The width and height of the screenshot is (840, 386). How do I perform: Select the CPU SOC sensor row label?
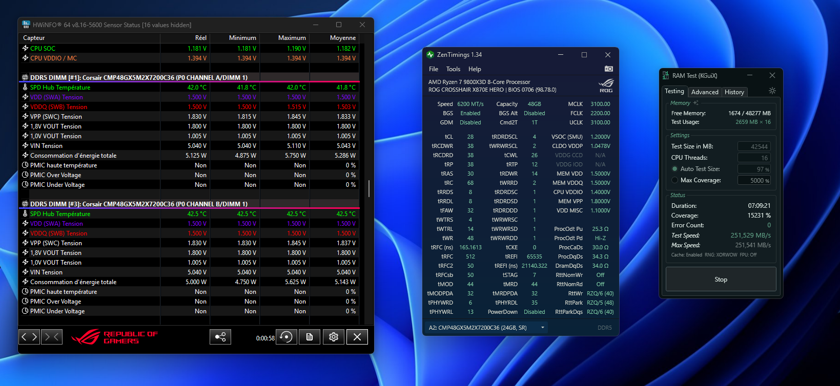43,49
